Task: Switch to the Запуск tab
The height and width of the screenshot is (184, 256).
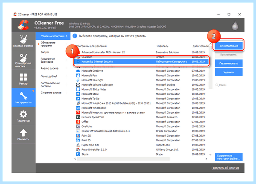Action: click(52, 52)
